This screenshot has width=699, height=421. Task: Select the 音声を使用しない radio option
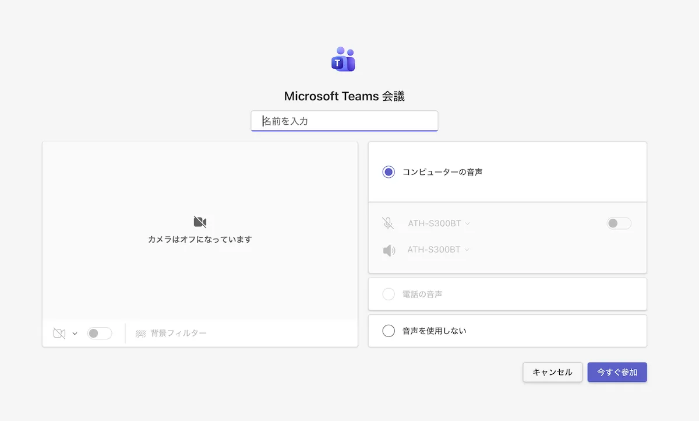[x=389, y=331]
